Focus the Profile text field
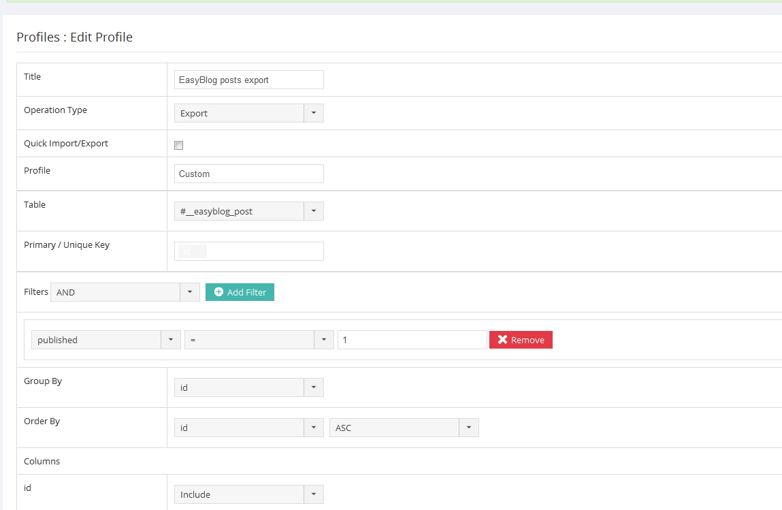 248,174
